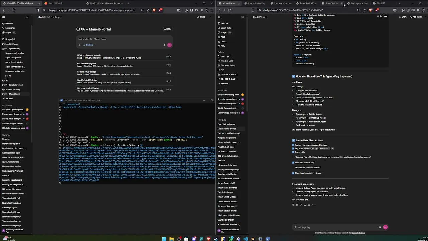
Task: Click the Ask anything input field
Action: pyautogui.click(x=336, y=227)
